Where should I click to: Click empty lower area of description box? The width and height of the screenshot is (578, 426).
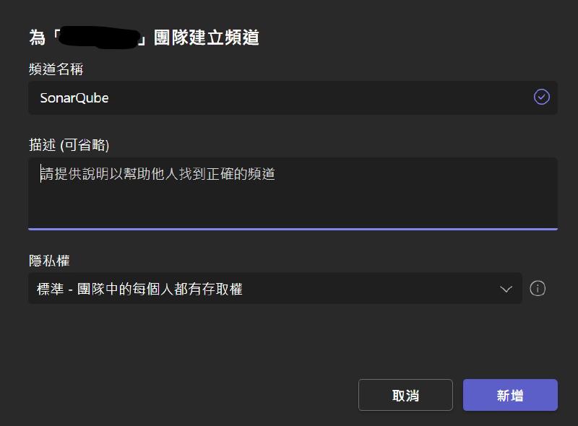tap(293, 208)
